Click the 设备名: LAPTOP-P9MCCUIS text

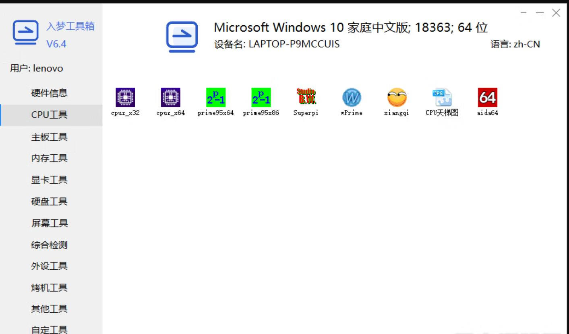click(277, 44)
